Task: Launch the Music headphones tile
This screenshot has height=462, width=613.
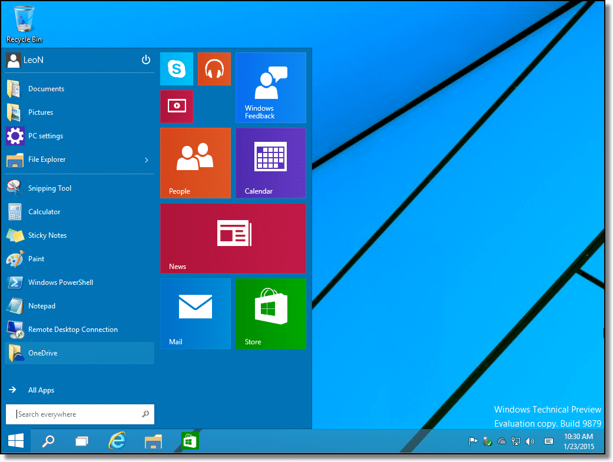Action: click(214, 69)
